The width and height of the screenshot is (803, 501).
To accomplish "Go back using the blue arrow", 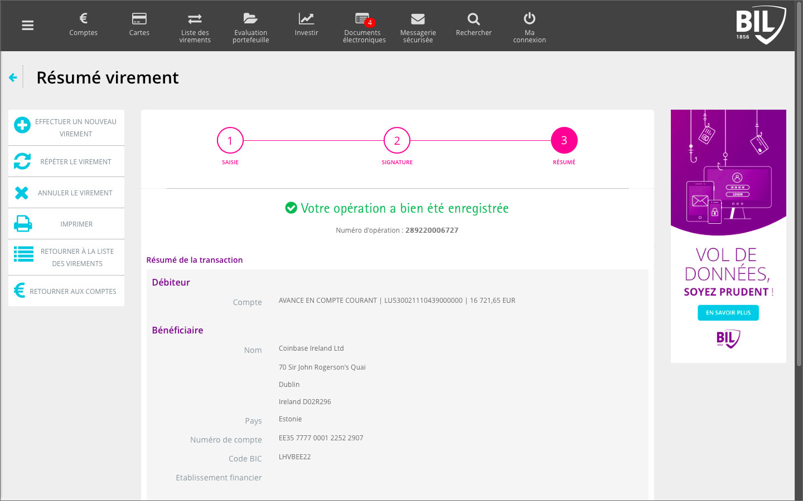I will pyautogui.click(x=13, y=77).
